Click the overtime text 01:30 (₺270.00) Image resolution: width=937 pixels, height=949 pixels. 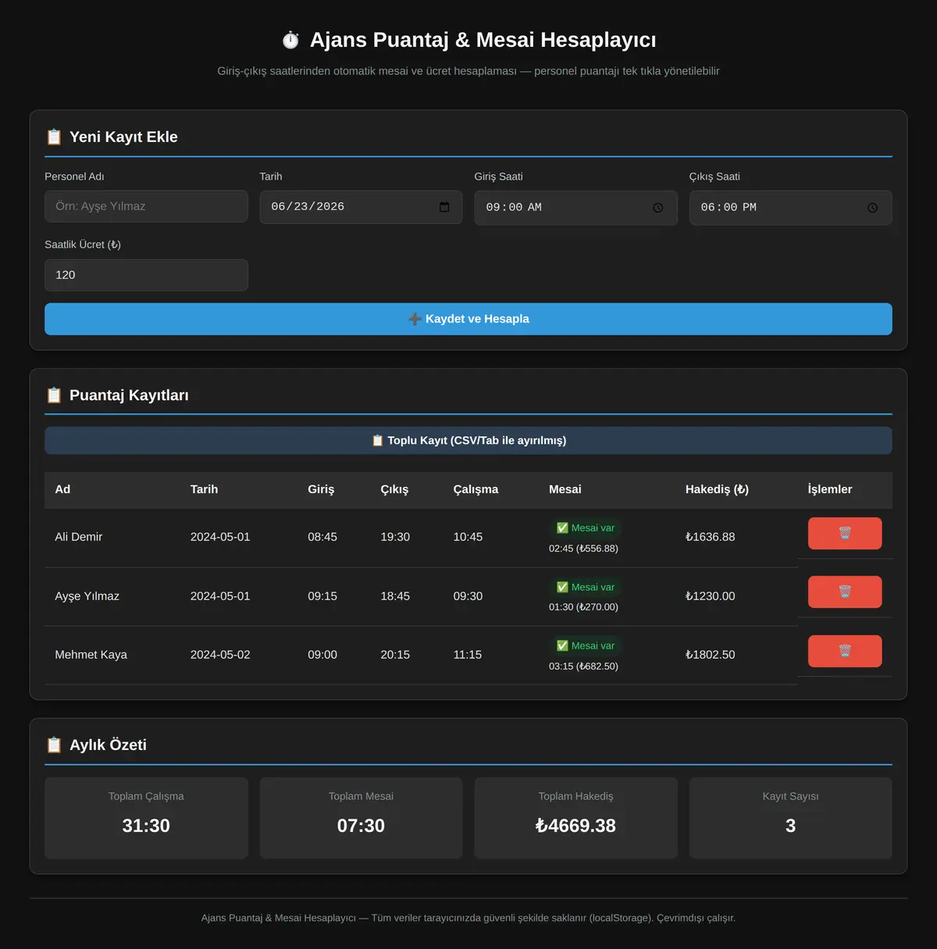click(583, 607)
